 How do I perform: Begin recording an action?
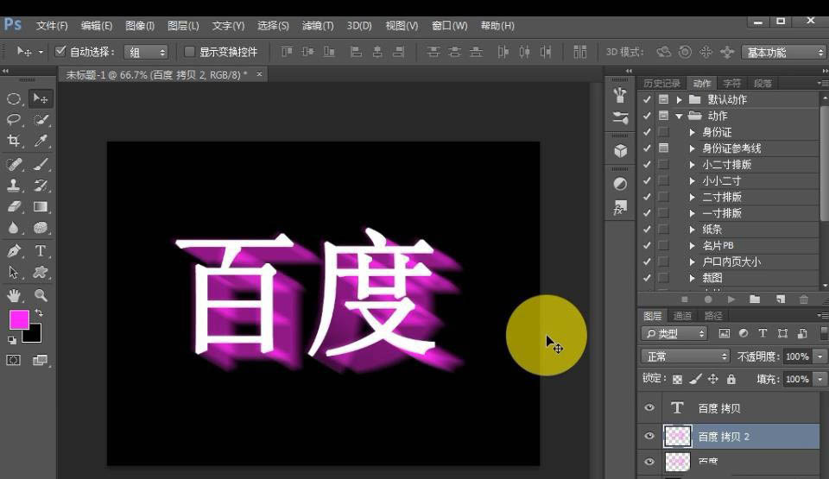click(x=708, y=299)
